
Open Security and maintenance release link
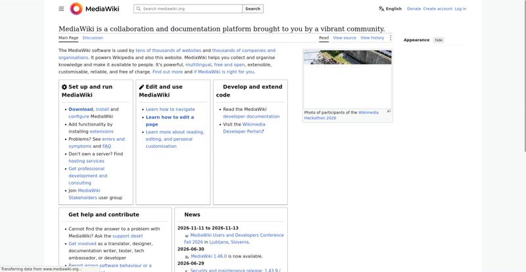click(235, 270)
